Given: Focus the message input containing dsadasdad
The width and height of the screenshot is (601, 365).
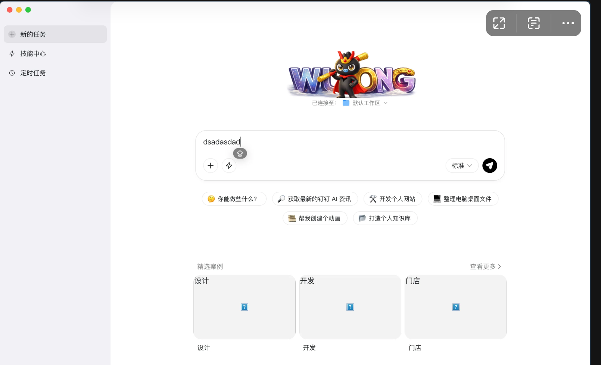Looking at the screenshot, I should point(350,142).
